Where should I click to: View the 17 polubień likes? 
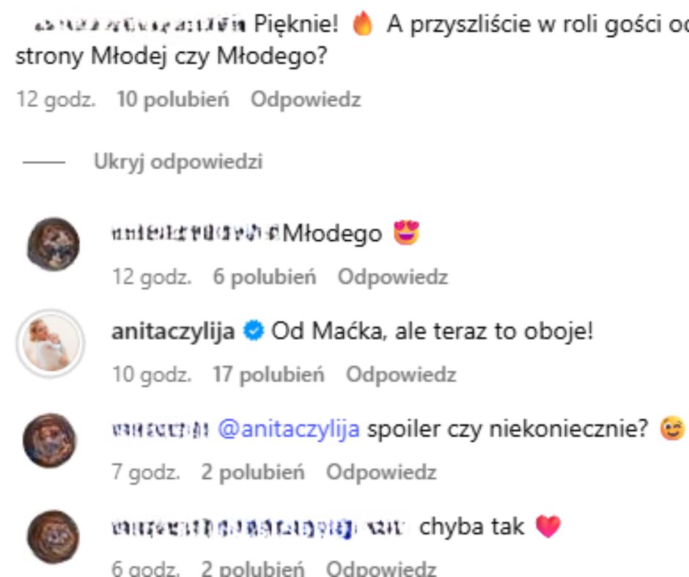click(268, 375)
